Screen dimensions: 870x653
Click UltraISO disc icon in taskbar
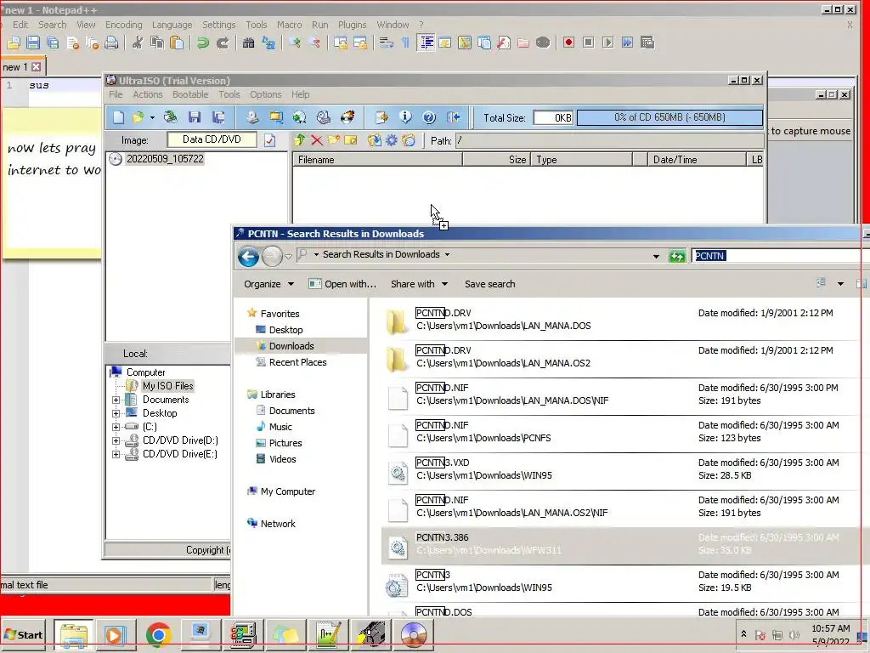click(414, 634)
